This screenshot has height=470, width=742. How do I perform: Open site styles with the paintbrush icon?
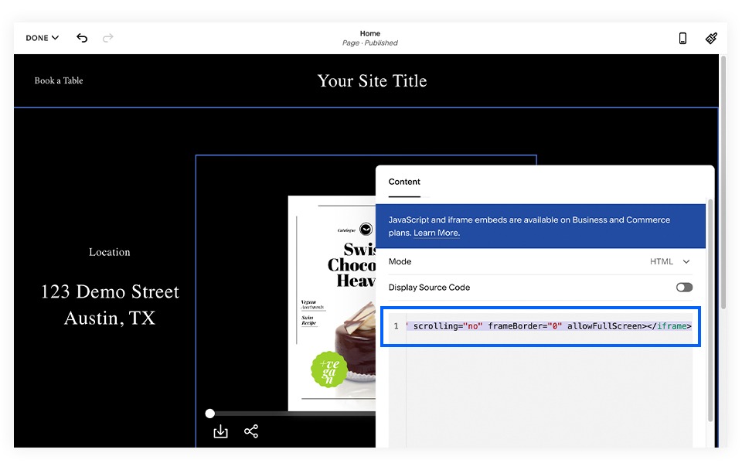pyautogui.click(x=711, y=38)
